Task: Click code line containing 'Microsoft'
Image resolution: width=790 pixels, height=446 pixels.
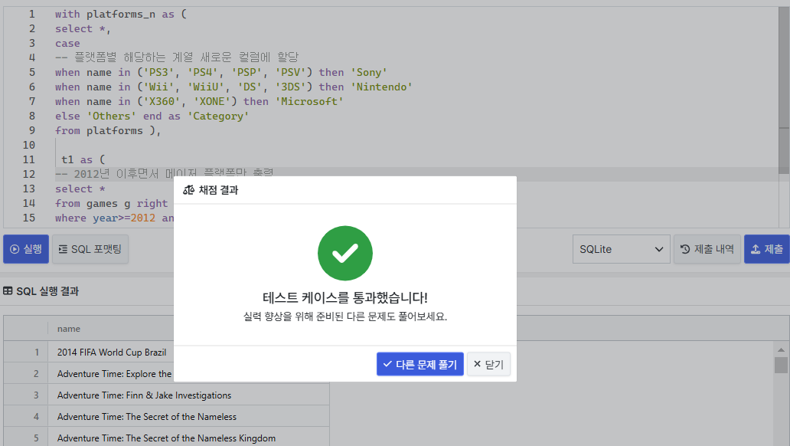Action: point(199,101)
